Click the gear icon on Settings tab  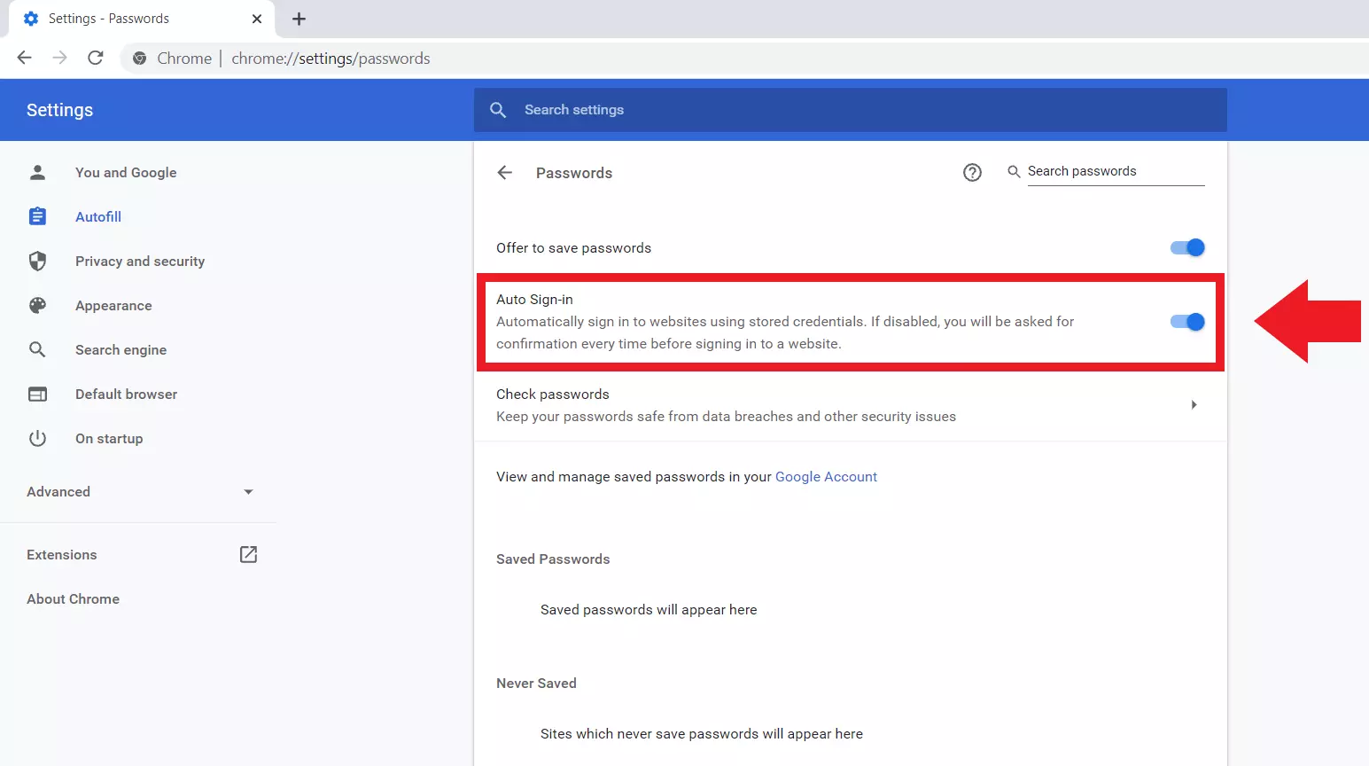pyautogui.click(x=31, y=19)
